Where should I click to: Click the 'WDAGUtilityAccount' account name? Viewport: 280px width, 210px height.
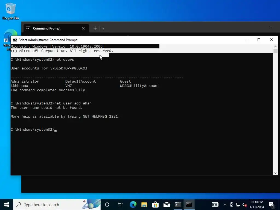(x=139, y=86)
